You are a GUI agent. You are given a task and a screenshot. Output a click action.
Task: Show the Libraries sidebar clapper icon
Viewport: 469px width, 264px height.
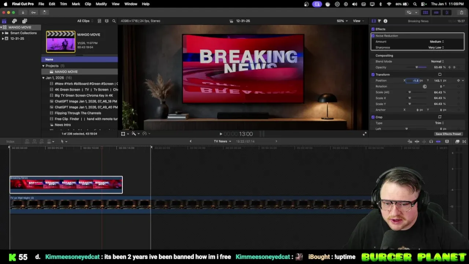coord(4,21)
